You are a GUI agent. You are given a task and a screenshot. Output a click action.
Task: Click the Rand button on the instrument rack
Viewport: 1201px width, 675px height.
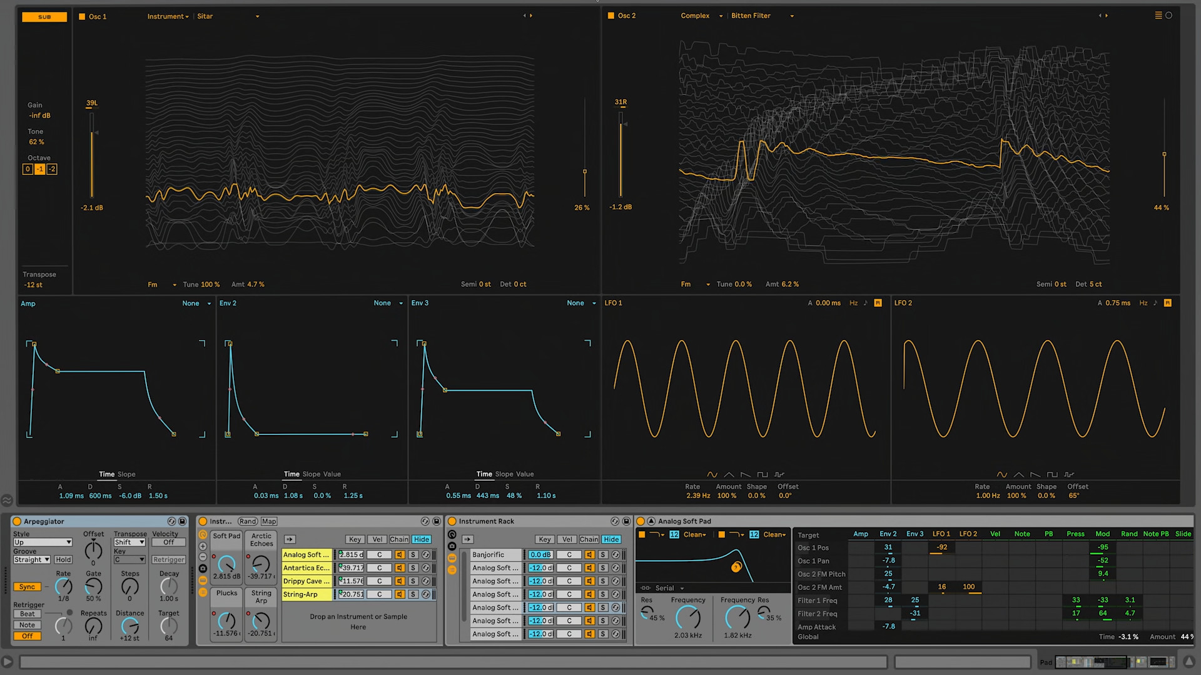tap(248, 521)
